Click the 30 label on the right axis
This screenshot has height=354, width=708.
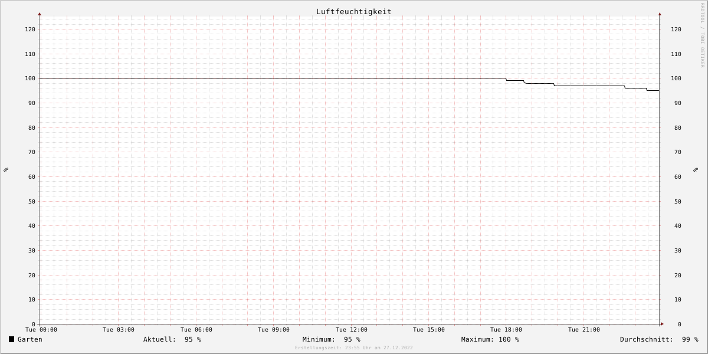click(x=678, y=251)
